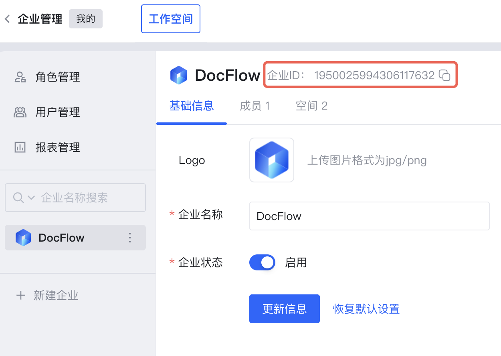Select DocFlow enterprise in the list
This screenshot has width=501, height=356.
click(75, 238)
